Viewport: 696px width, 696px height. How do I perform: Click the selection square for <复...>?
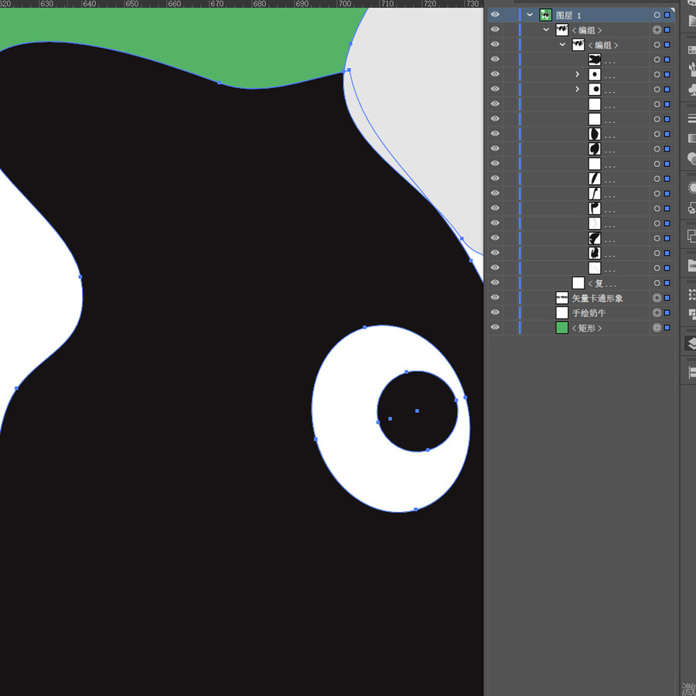pos(667,283)
